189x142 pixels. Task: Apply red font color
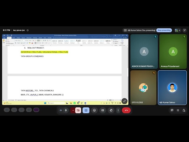coord(32,43)
